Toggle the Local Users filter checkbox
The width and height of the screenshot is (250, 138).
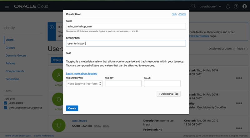click(5, 103)
